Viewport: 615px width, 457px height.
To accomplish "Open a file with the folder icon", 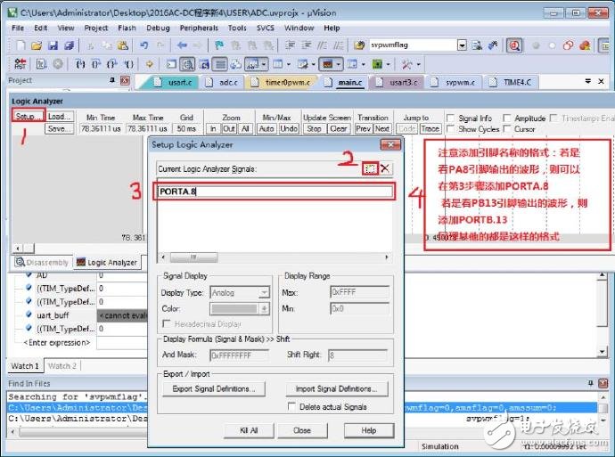I will (x=37, y=45).
